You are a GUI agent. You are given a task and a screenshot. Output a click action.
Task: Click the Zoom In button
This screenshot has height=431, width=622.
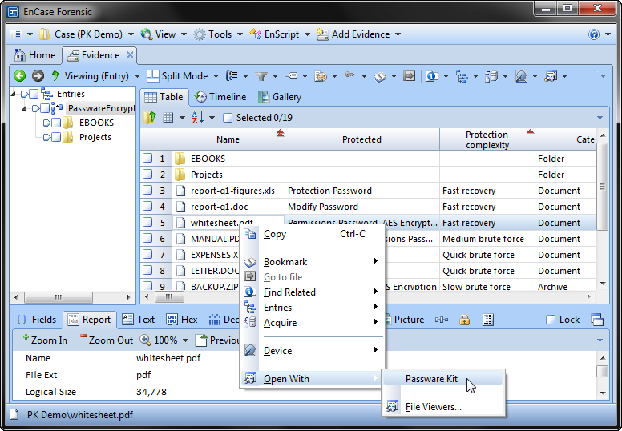pyautogui.click(x=45, y=340)
